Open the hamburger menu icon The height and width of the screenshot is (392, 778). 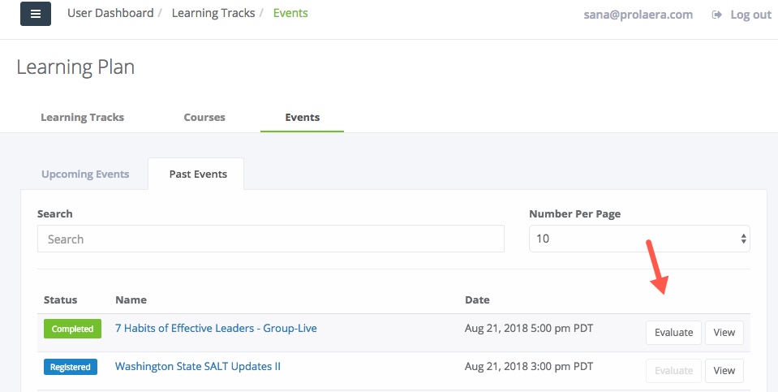36,14
